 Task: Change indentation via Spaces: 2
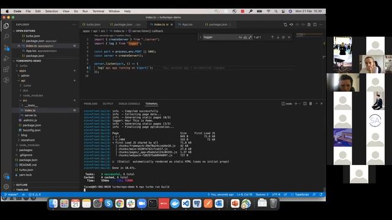coord(262,194)
